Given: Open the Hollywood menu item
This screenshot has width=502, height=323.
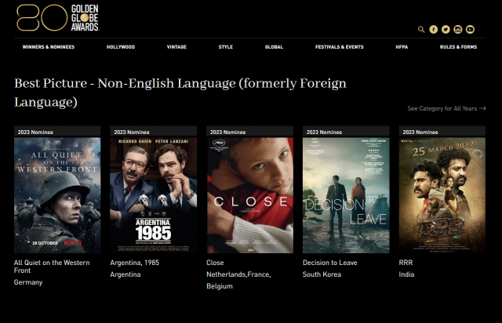Looking at the screenshot, I should pos(121,47).
